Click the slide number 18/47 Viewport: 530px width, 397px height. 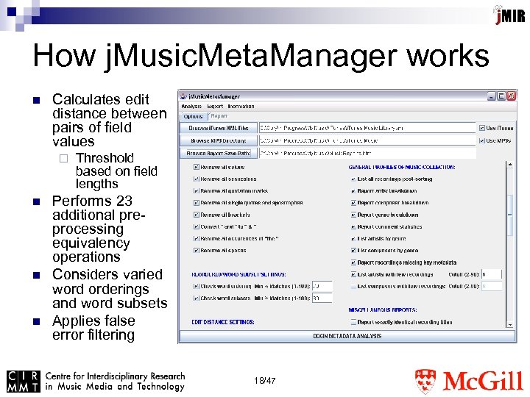click(265, 381)
